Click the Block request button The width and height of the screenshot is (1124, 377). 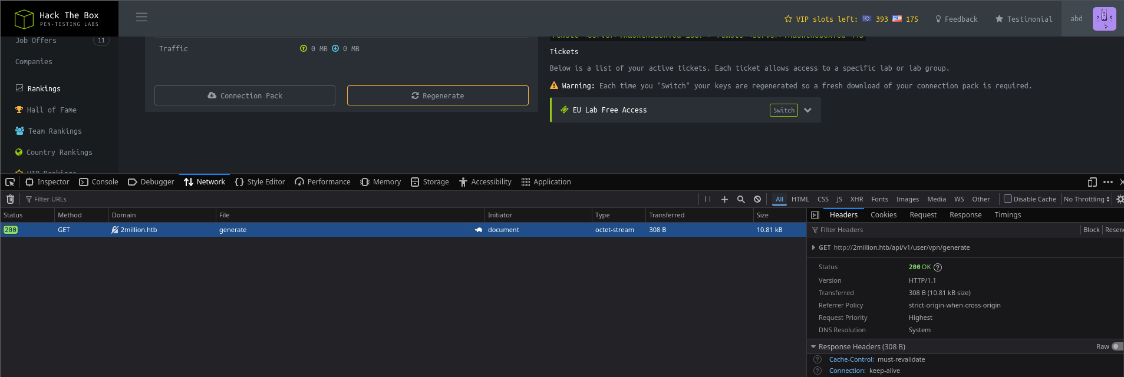pos(1091,230)
